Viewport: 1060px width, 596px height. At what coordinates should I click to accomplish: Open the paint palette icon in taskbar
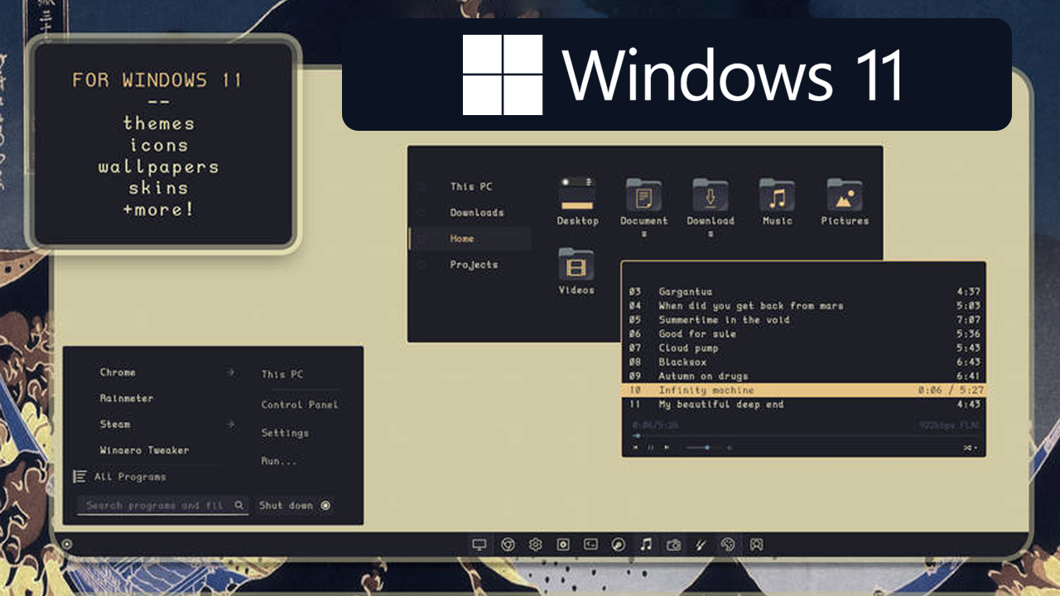728,545
